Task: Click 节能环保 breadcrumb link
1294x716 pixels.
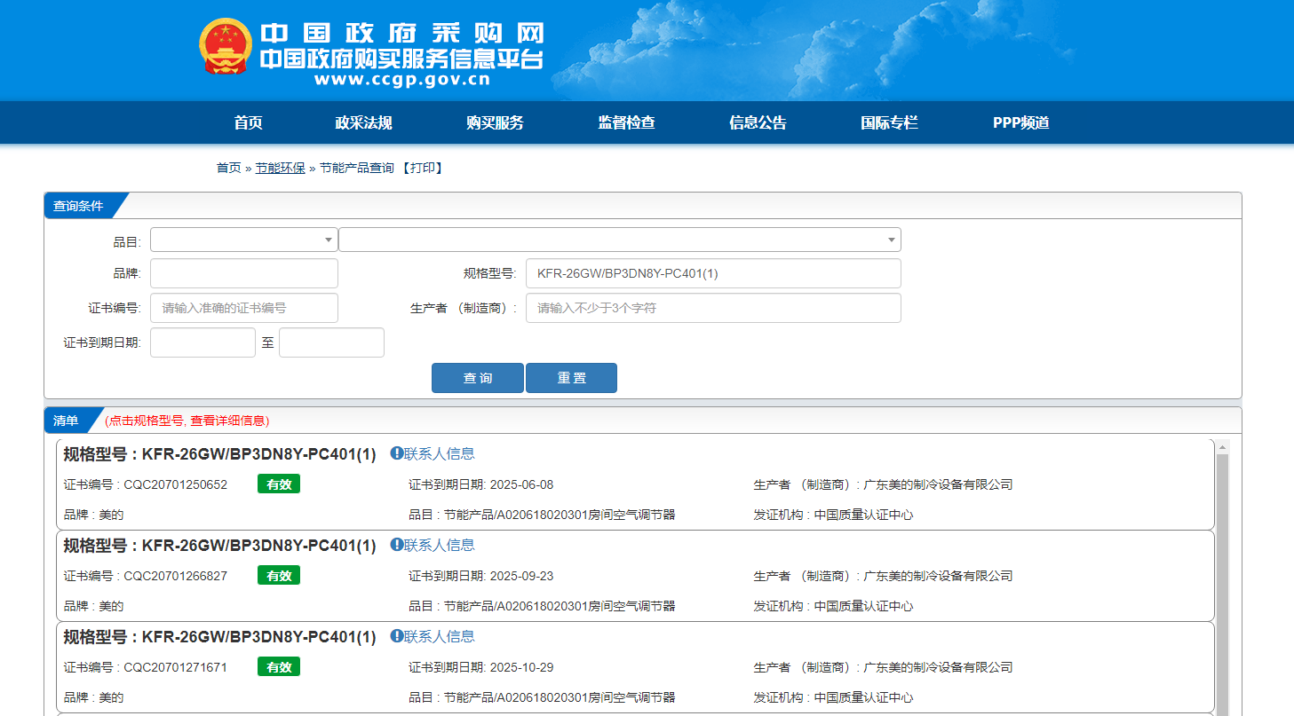Action: (281, 168)
